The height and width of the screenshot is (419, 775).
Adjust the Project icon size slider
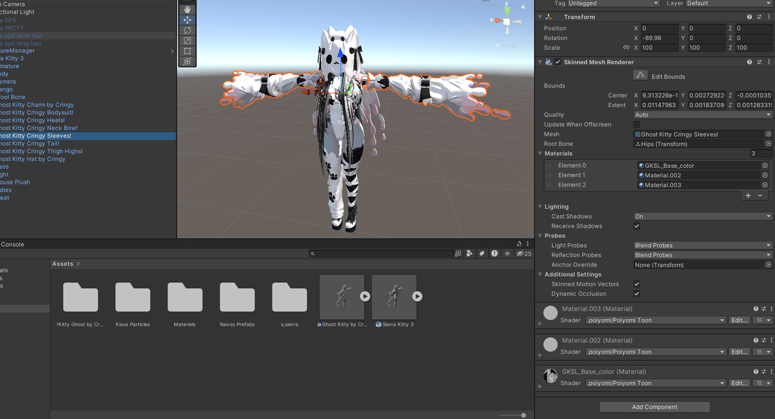coord(513,415)
